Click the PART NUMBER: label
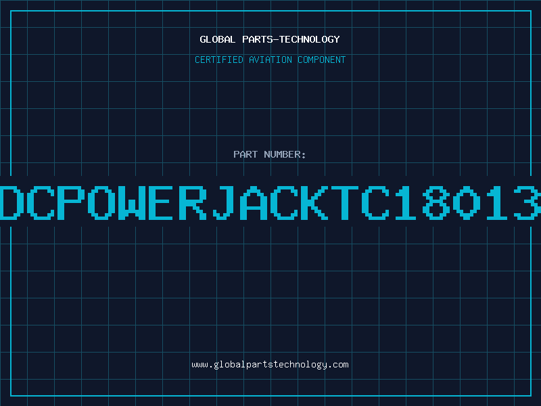Image resolution: width=541 pixels, height=406 pixels. [270, 154]
